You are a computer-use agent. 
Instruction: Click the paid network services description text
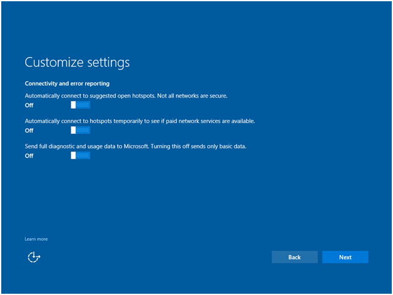pyautogui.click(x=140, y=121)
